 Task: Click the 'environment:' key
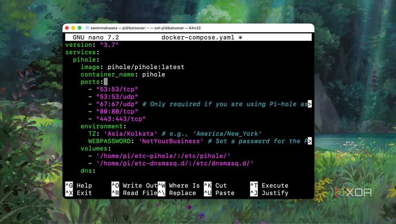103,126
